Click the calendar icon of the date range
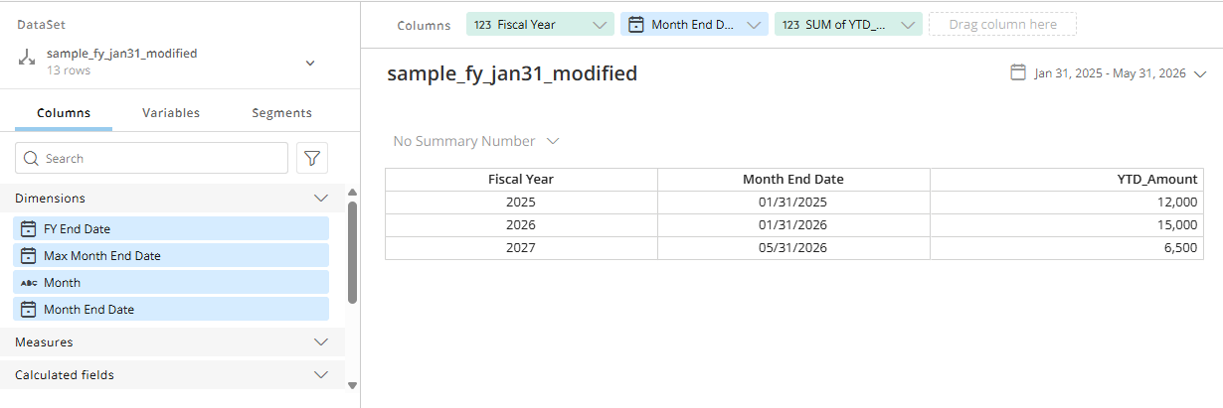1223x408 pixels. pos(1018,72)
